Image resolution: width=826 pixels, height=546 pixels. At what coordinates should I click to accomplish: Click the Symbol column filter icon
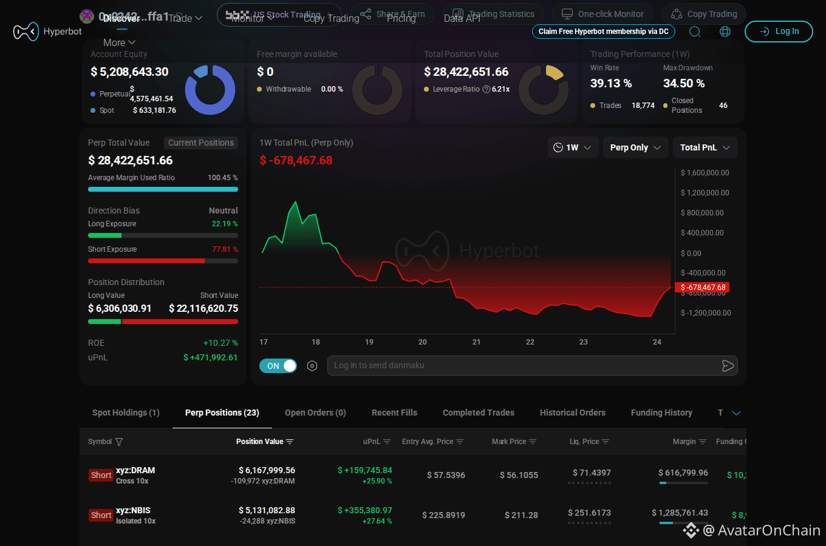point(119,442)
